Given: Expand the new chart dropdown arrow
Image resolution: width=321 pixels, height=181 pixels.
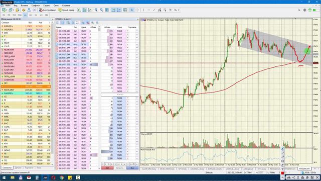Looking at the screenshot, I should click(x=7, y=10).
